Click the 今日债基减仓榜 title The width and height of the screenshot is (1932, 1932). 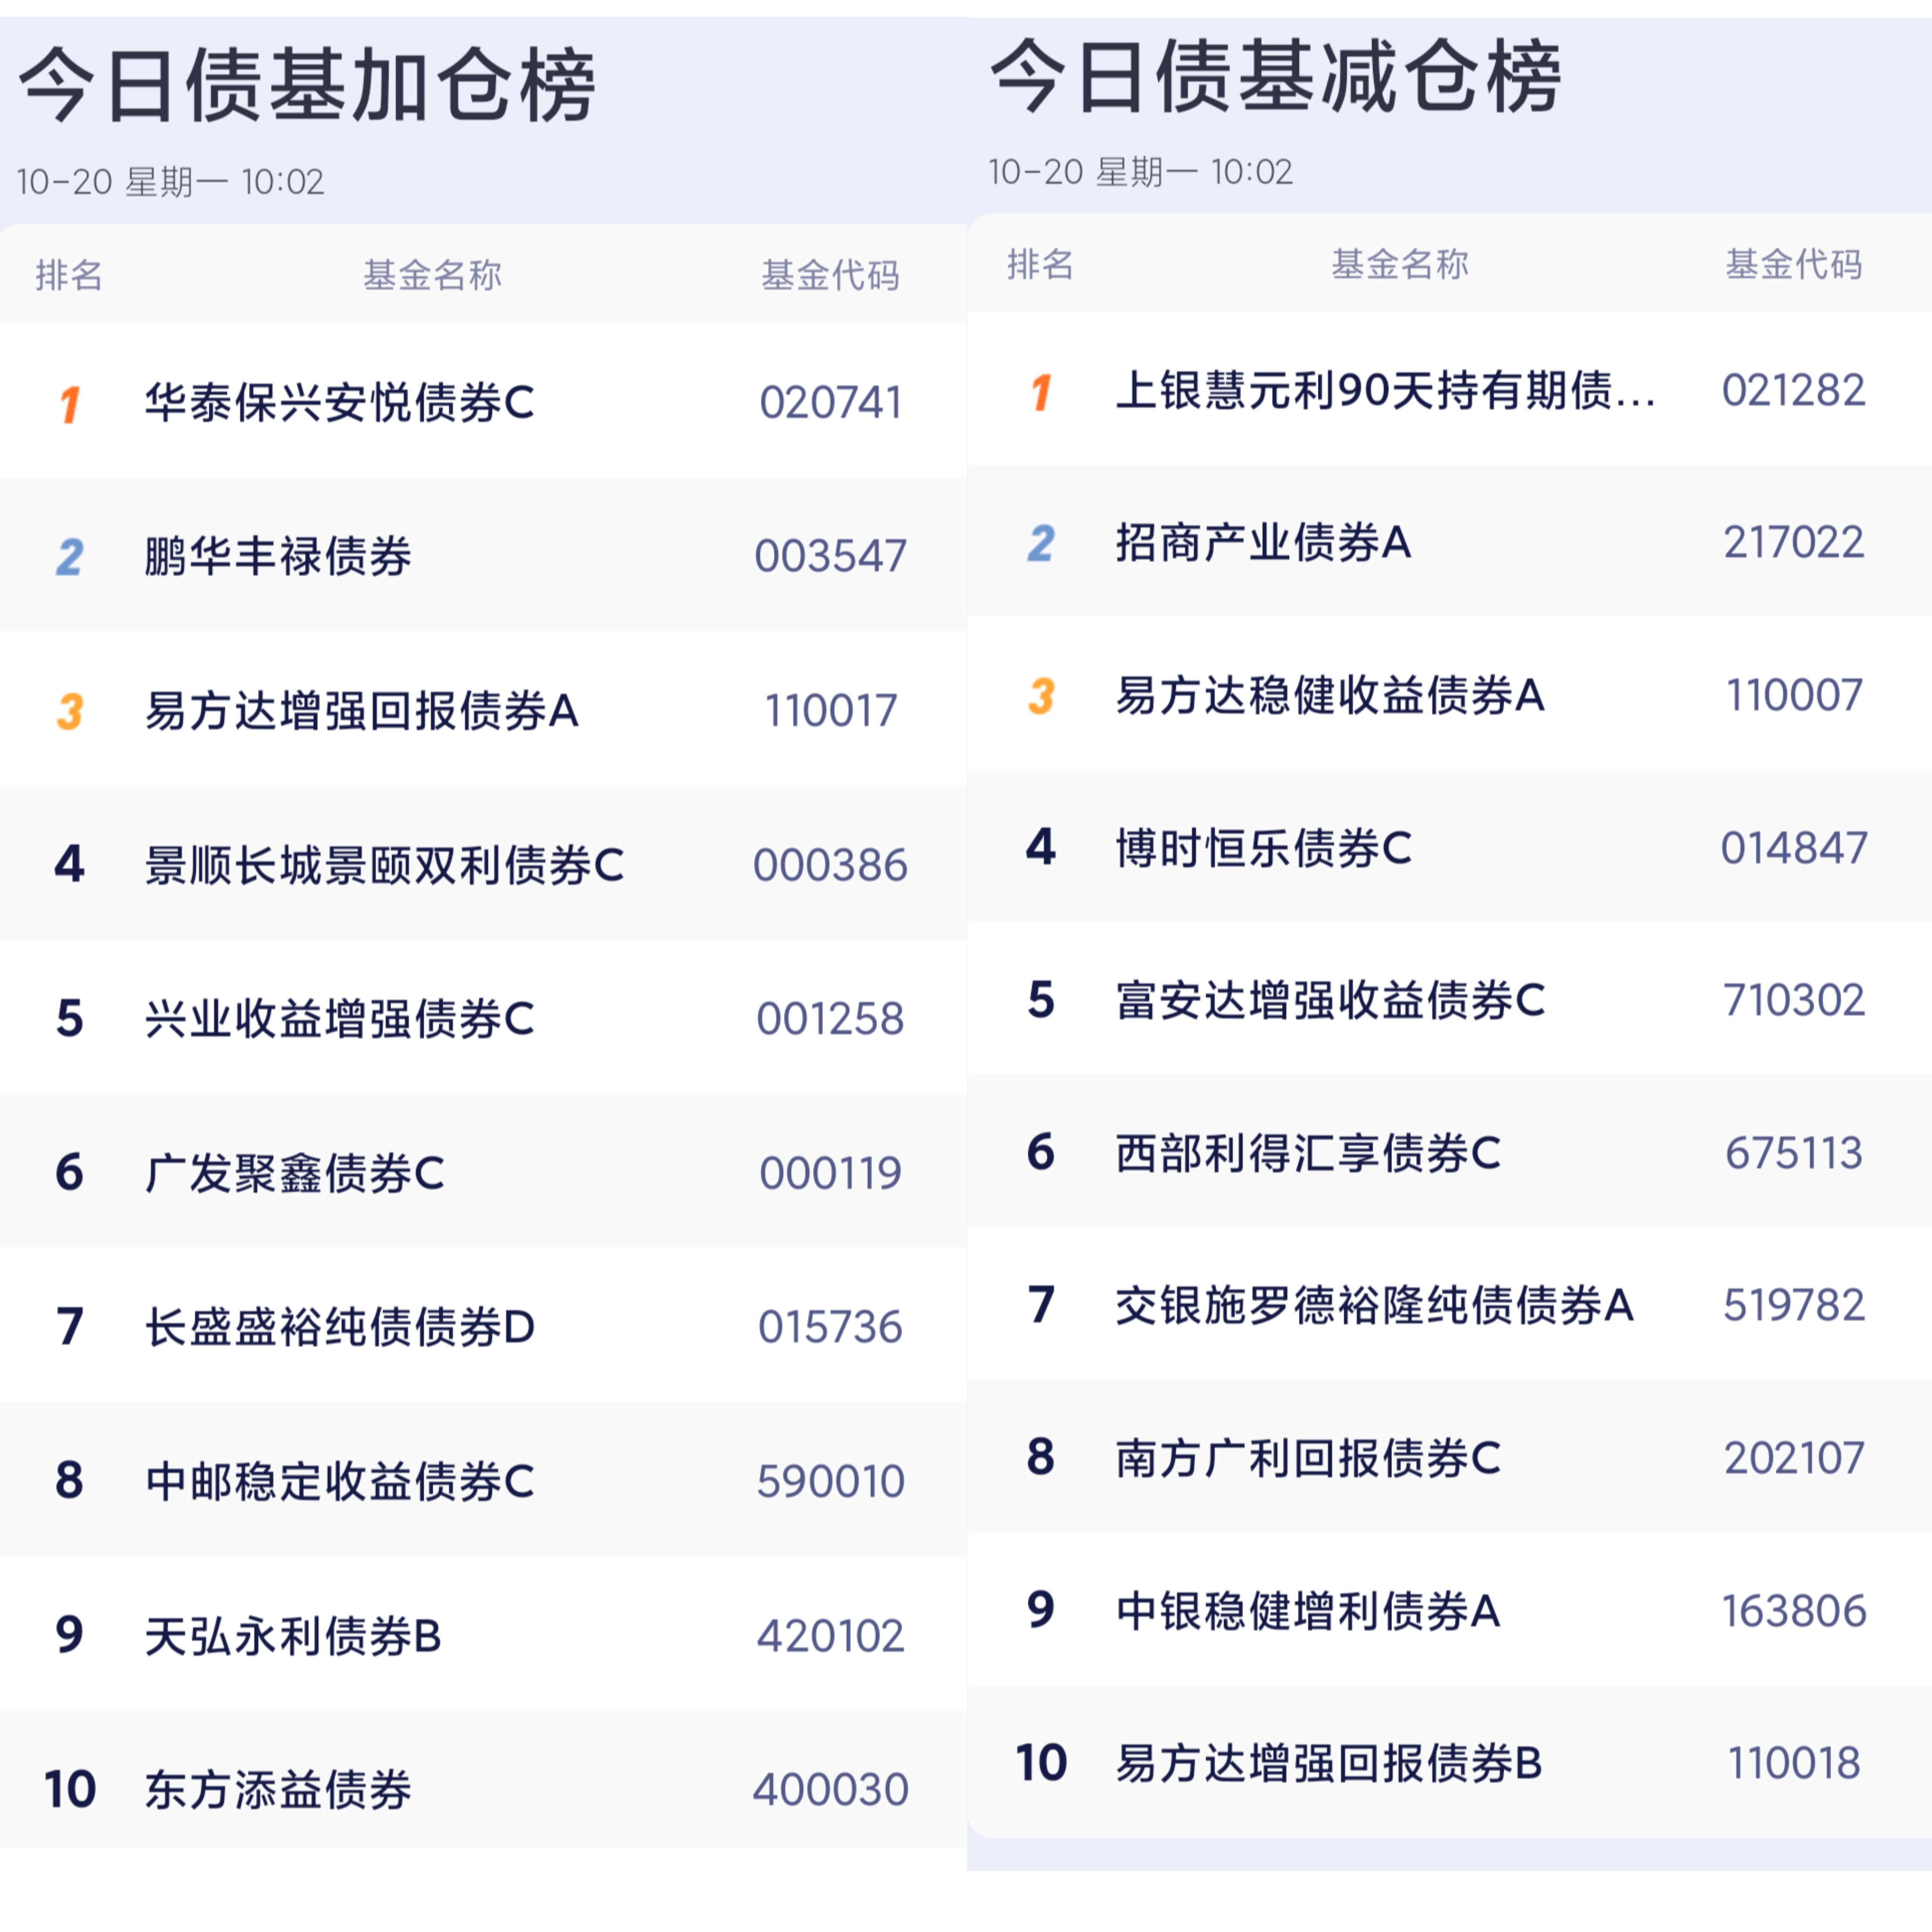pos(1275,77)
